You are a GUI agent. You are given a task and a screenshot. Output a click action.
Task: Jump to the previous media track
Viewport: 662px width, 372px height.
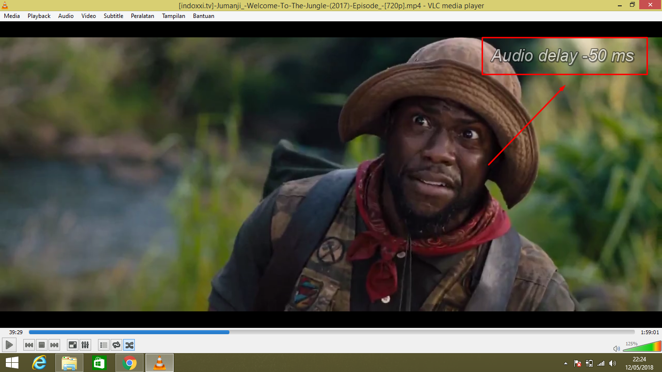(29, 345)
